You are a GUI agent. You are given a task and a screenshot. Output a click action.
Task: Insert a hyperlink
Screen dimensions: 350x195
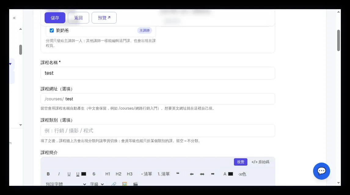[x=114, y=184]
